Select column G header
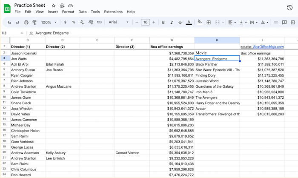The image size is (298, 178). tap(172, 40)
